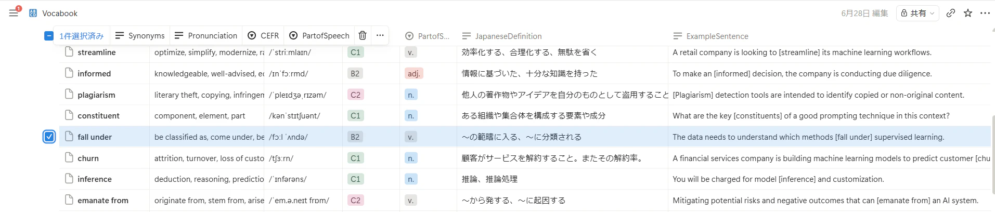Open the streamline page icon

(69, 52)
